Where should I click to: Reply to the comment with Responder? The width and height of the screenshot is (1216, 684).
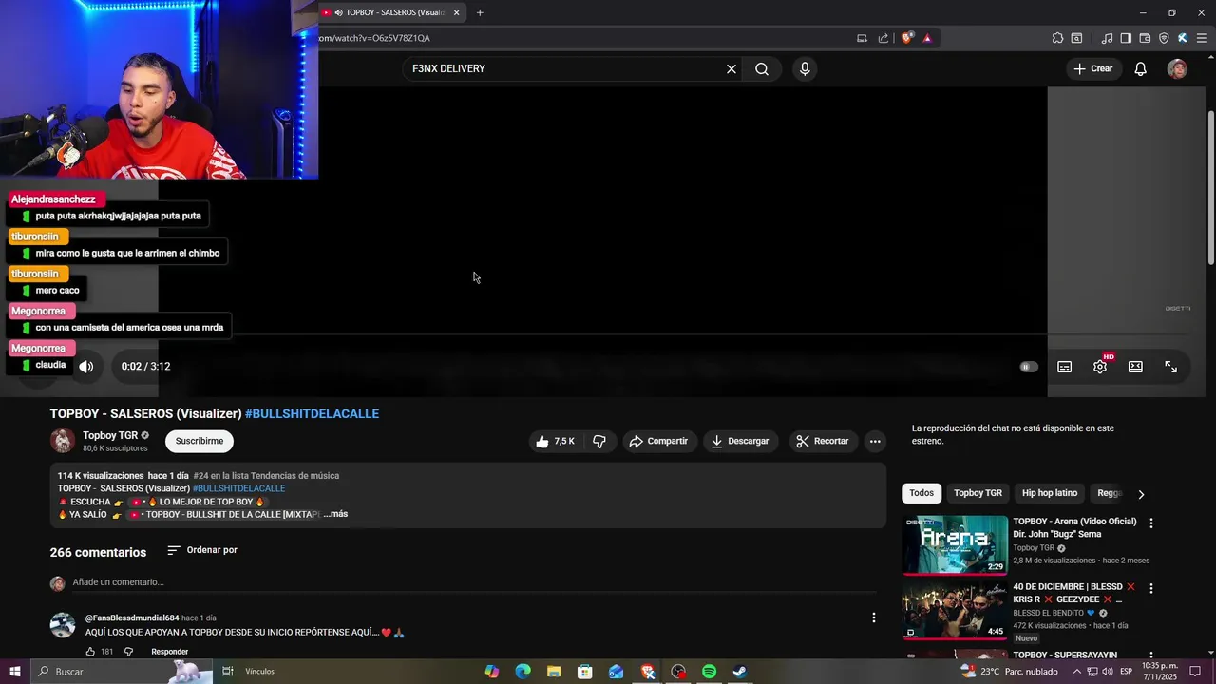[170, 652]
